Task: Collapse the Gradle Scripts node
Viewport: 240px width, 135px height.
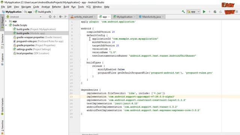Action: 6,25
